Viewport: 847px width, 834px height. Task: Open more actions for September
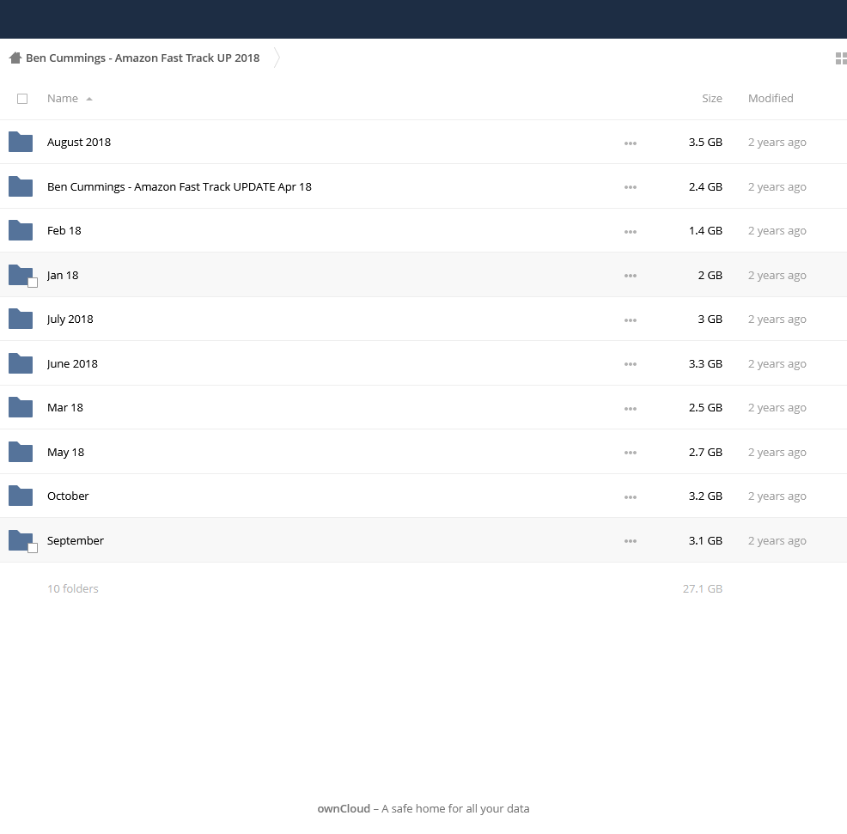point(630,541)
